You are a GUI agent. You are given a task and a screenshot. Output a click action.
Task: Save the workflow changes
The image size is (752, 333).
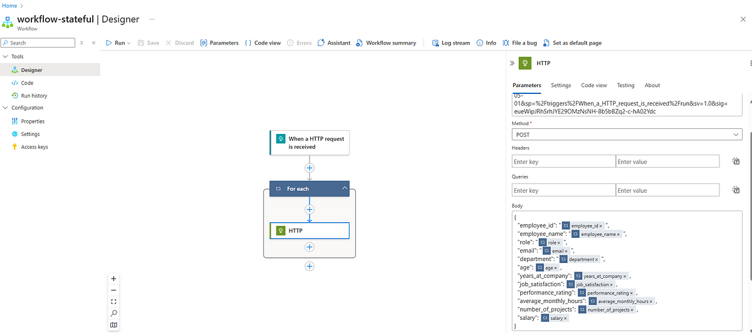click(149, 43)
